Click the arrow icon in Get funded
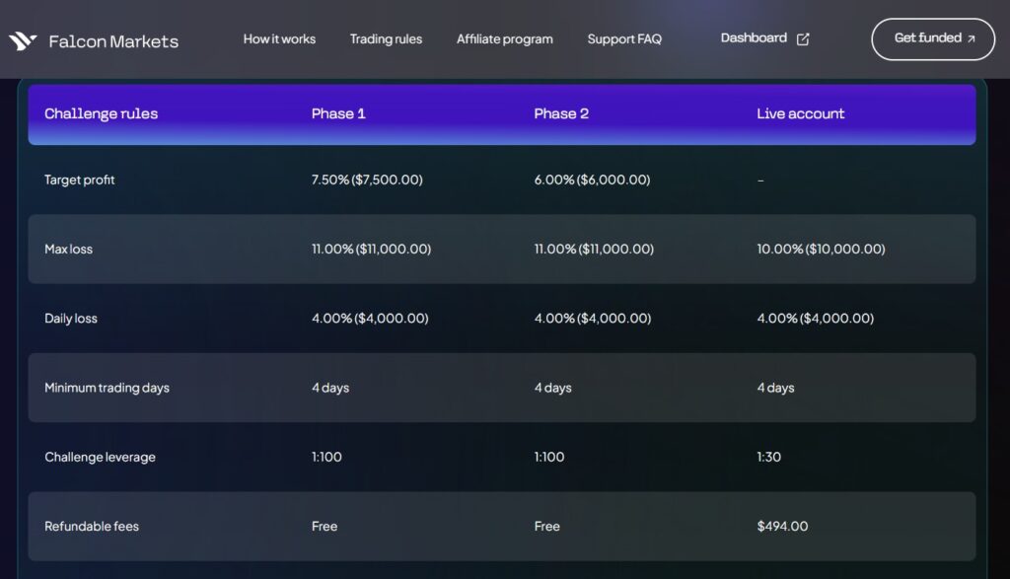This screenshot has width=1010, height=579. (x=972, y=39)
